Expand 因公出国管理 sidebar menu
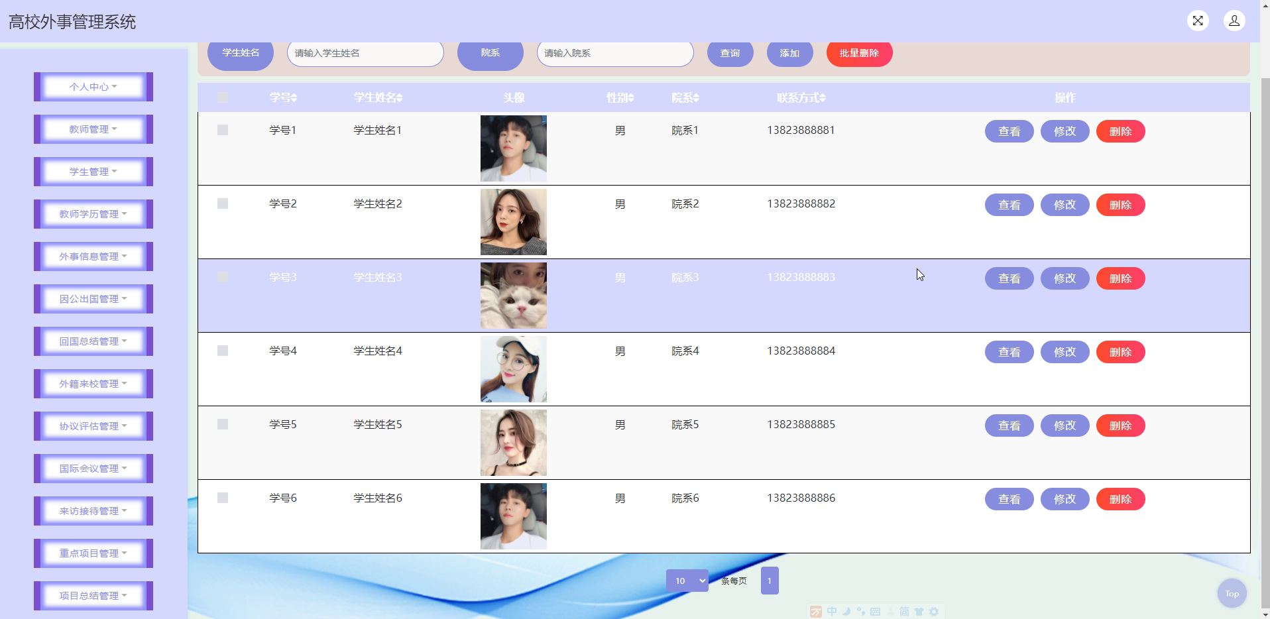 93,299
